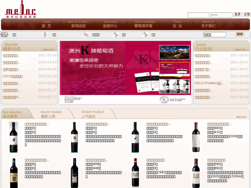Click the 注册 register button
Image resolution: width=251 pixels, height=188 pixels.
[247, 14]
